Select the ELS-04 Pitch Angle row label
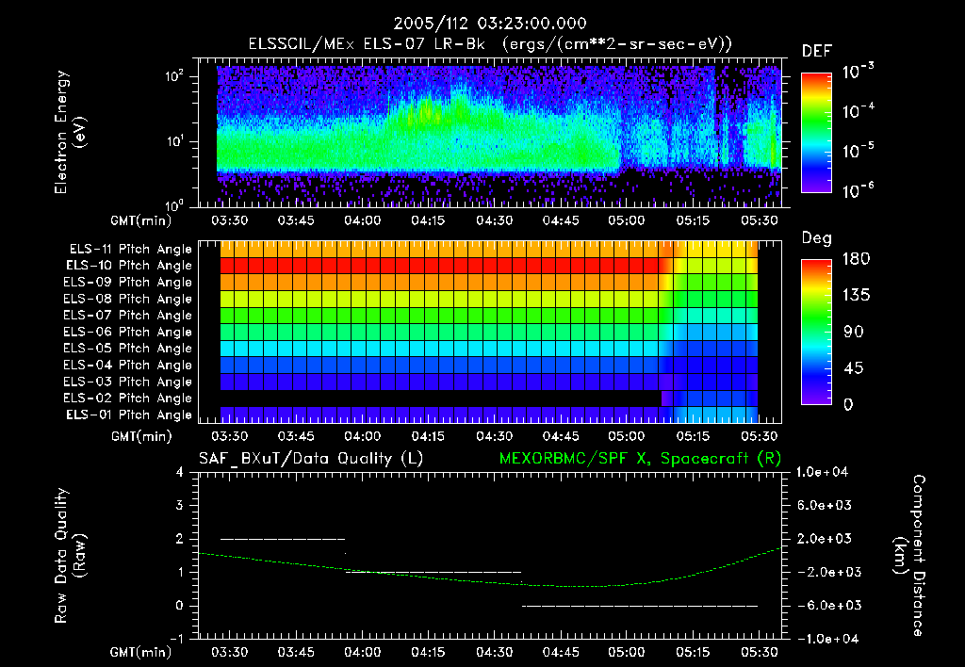The width and height of the screenshot is (965, 667). pyautogui.click(x=128, y=365)
